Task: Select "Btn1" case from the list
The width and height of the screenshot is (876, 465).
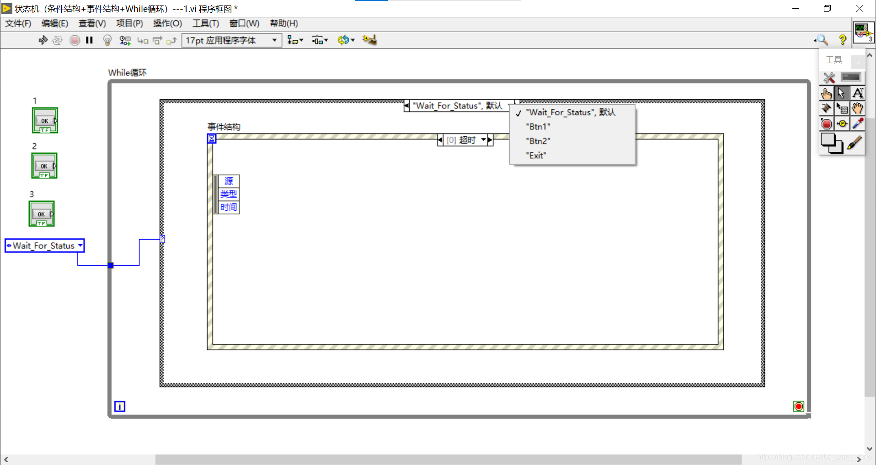Action: [572, 127]
